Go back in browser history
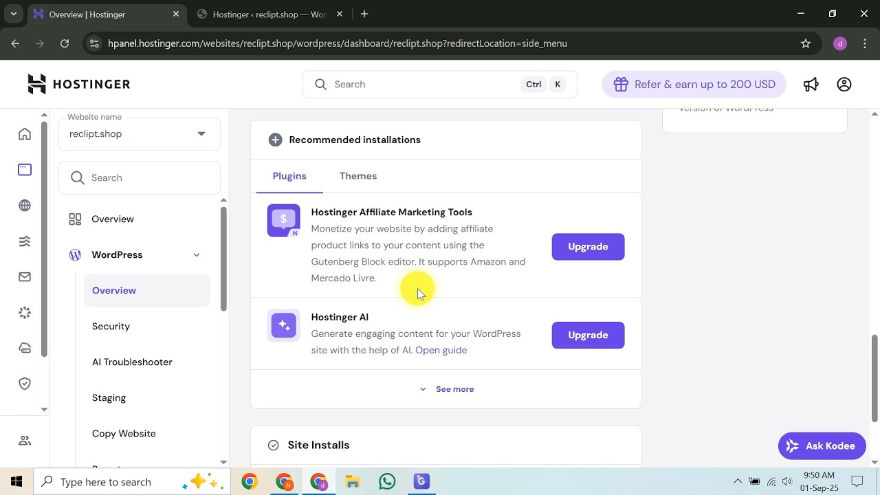Screen dimensions: 880x495 16,43
